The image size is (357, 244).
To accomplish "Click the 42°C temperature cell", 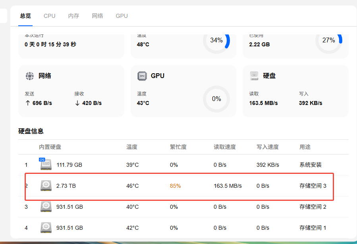I will click(133, 228).
